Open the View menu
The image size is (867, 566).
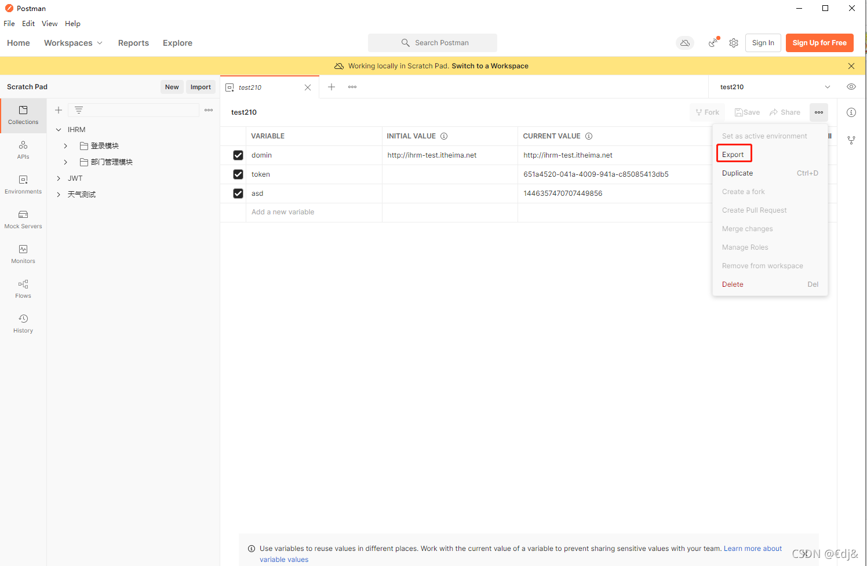coord(49,24)
